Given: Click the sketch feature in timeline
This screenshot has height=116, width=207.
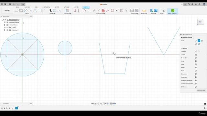Looking at the screenshot, I should (17, 108).
